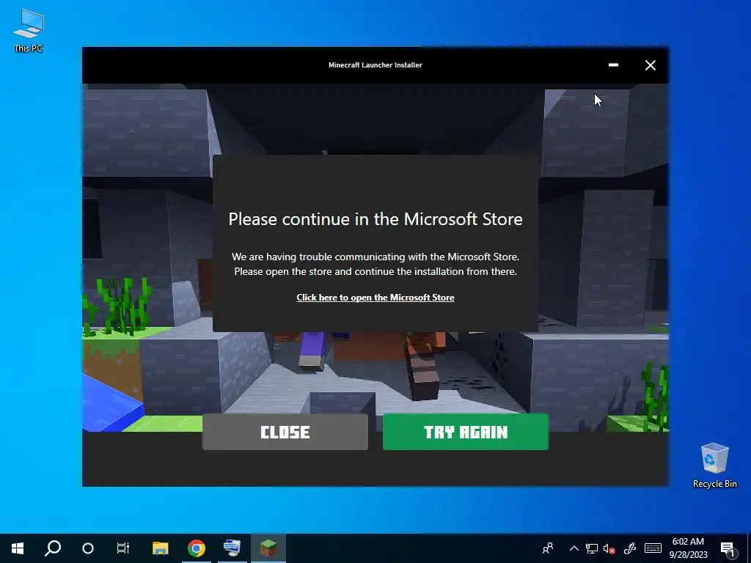Click the Minecraft Launcher Installer title text
The height and width of the screenshot is (563, 751).
click(x=375, y=65)
